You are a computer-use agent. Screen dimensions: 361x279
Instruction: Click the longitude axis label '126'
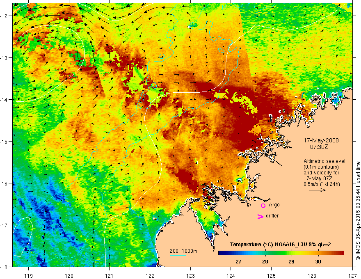click(x=312, y=276)
